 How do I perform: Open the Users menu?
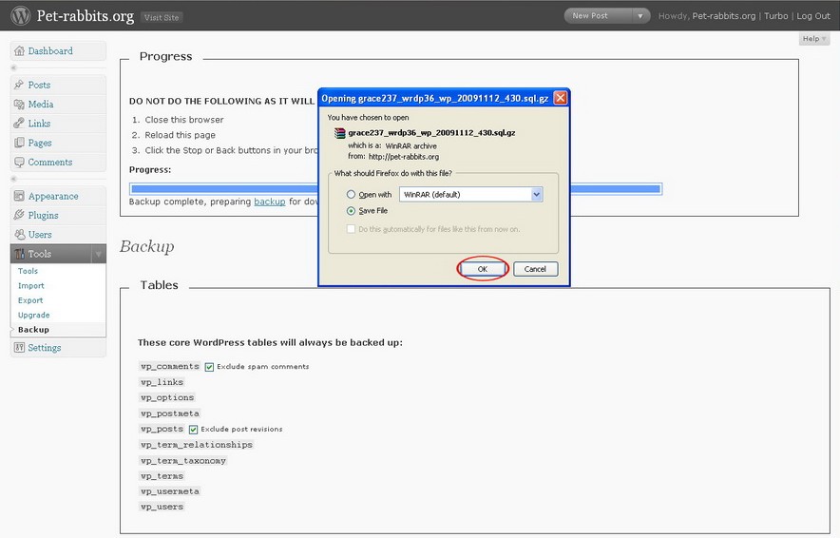point(40,234)
